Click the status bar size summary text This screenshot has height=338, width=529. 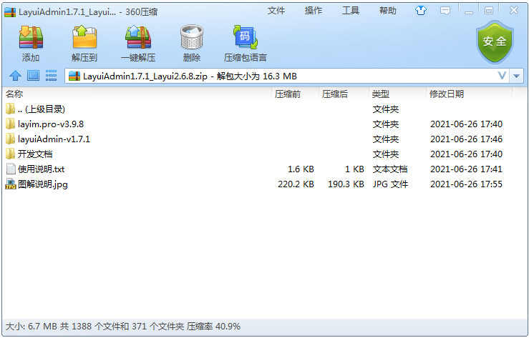(x=123, y=327)
